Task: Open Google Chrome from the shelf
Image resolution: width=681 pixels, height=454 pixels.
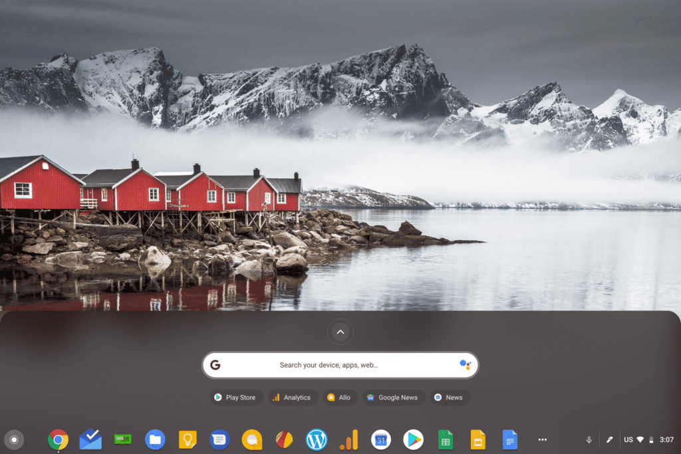Action: click(58, 439)
